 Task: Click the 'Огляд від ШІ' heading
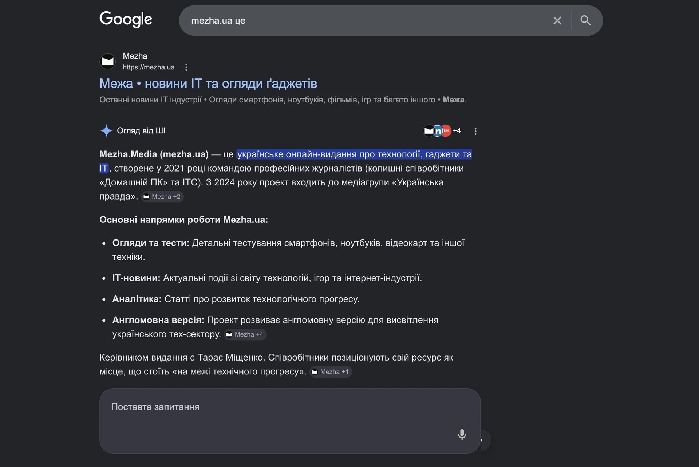141,131
